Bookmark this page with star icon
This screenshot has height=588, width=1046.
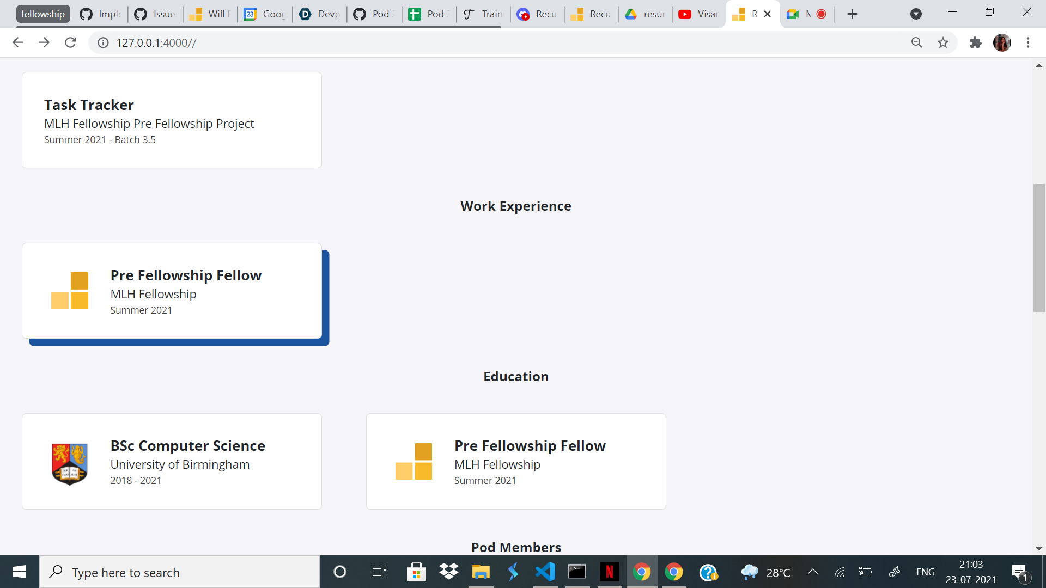pyautogui.click(x=943, y=42)
